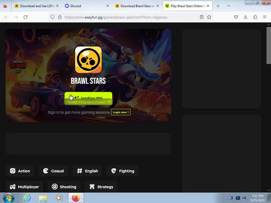This screenshot has height=203, width=271.
Task: Open Firefox View icon at tab bar start
Action: point(5,6)
